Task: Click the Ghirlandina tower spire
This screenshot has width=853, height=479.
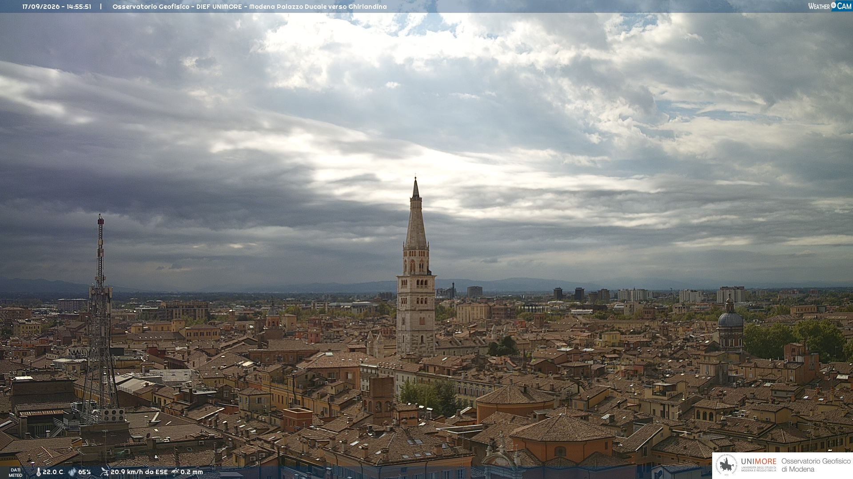Action: pyautogui.click(x=416, y=213)
